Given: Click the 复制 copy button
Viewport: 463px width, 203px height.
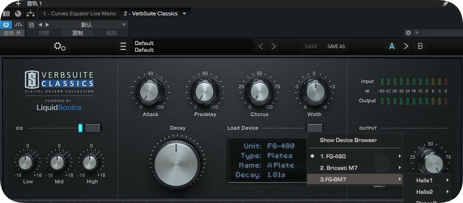Looking at the screenshot, I should 77,33.
